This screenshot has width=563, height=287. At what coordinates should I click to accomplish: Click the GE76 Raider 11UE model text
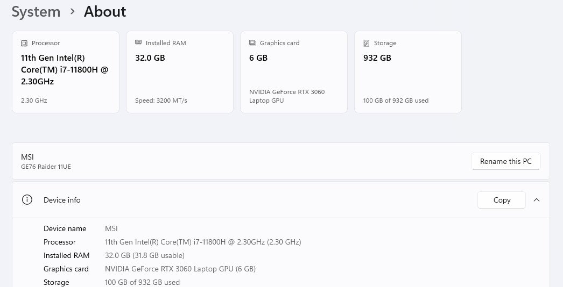pyautogui.click(x=46, y=167)
